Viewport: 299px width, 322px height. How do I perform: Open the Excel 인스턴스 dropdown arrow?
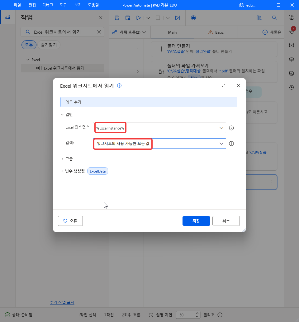pyautogui.click(x=221, y=128)
